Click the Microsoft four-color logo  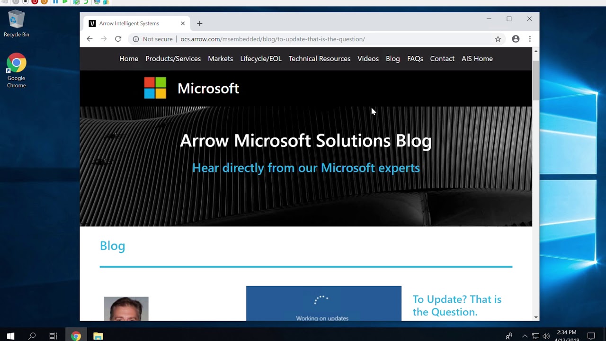click(x=155, y=88)
